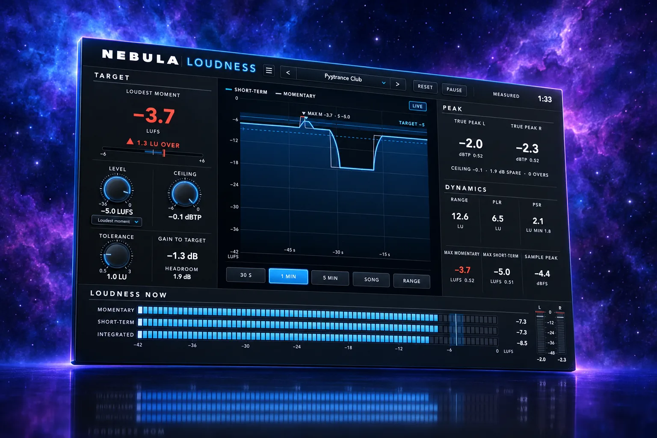Select the SONG time range
The width and height of the screenshot is (657, 438).
click(x=371, y=279)
